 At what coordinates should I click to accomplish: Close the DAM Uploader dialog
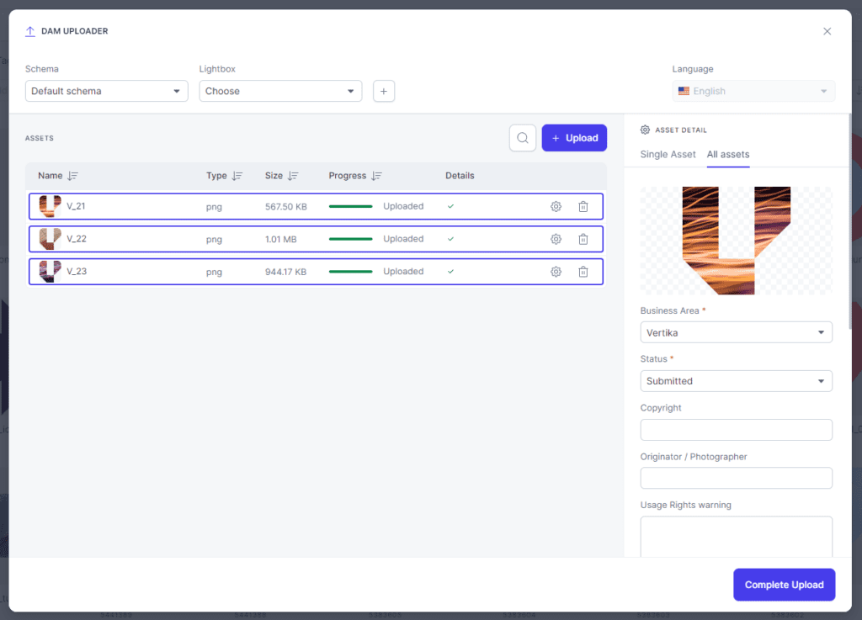tap(827, 31)
